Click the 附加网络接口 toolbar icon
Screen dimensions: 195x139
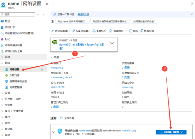coord(53,31)
